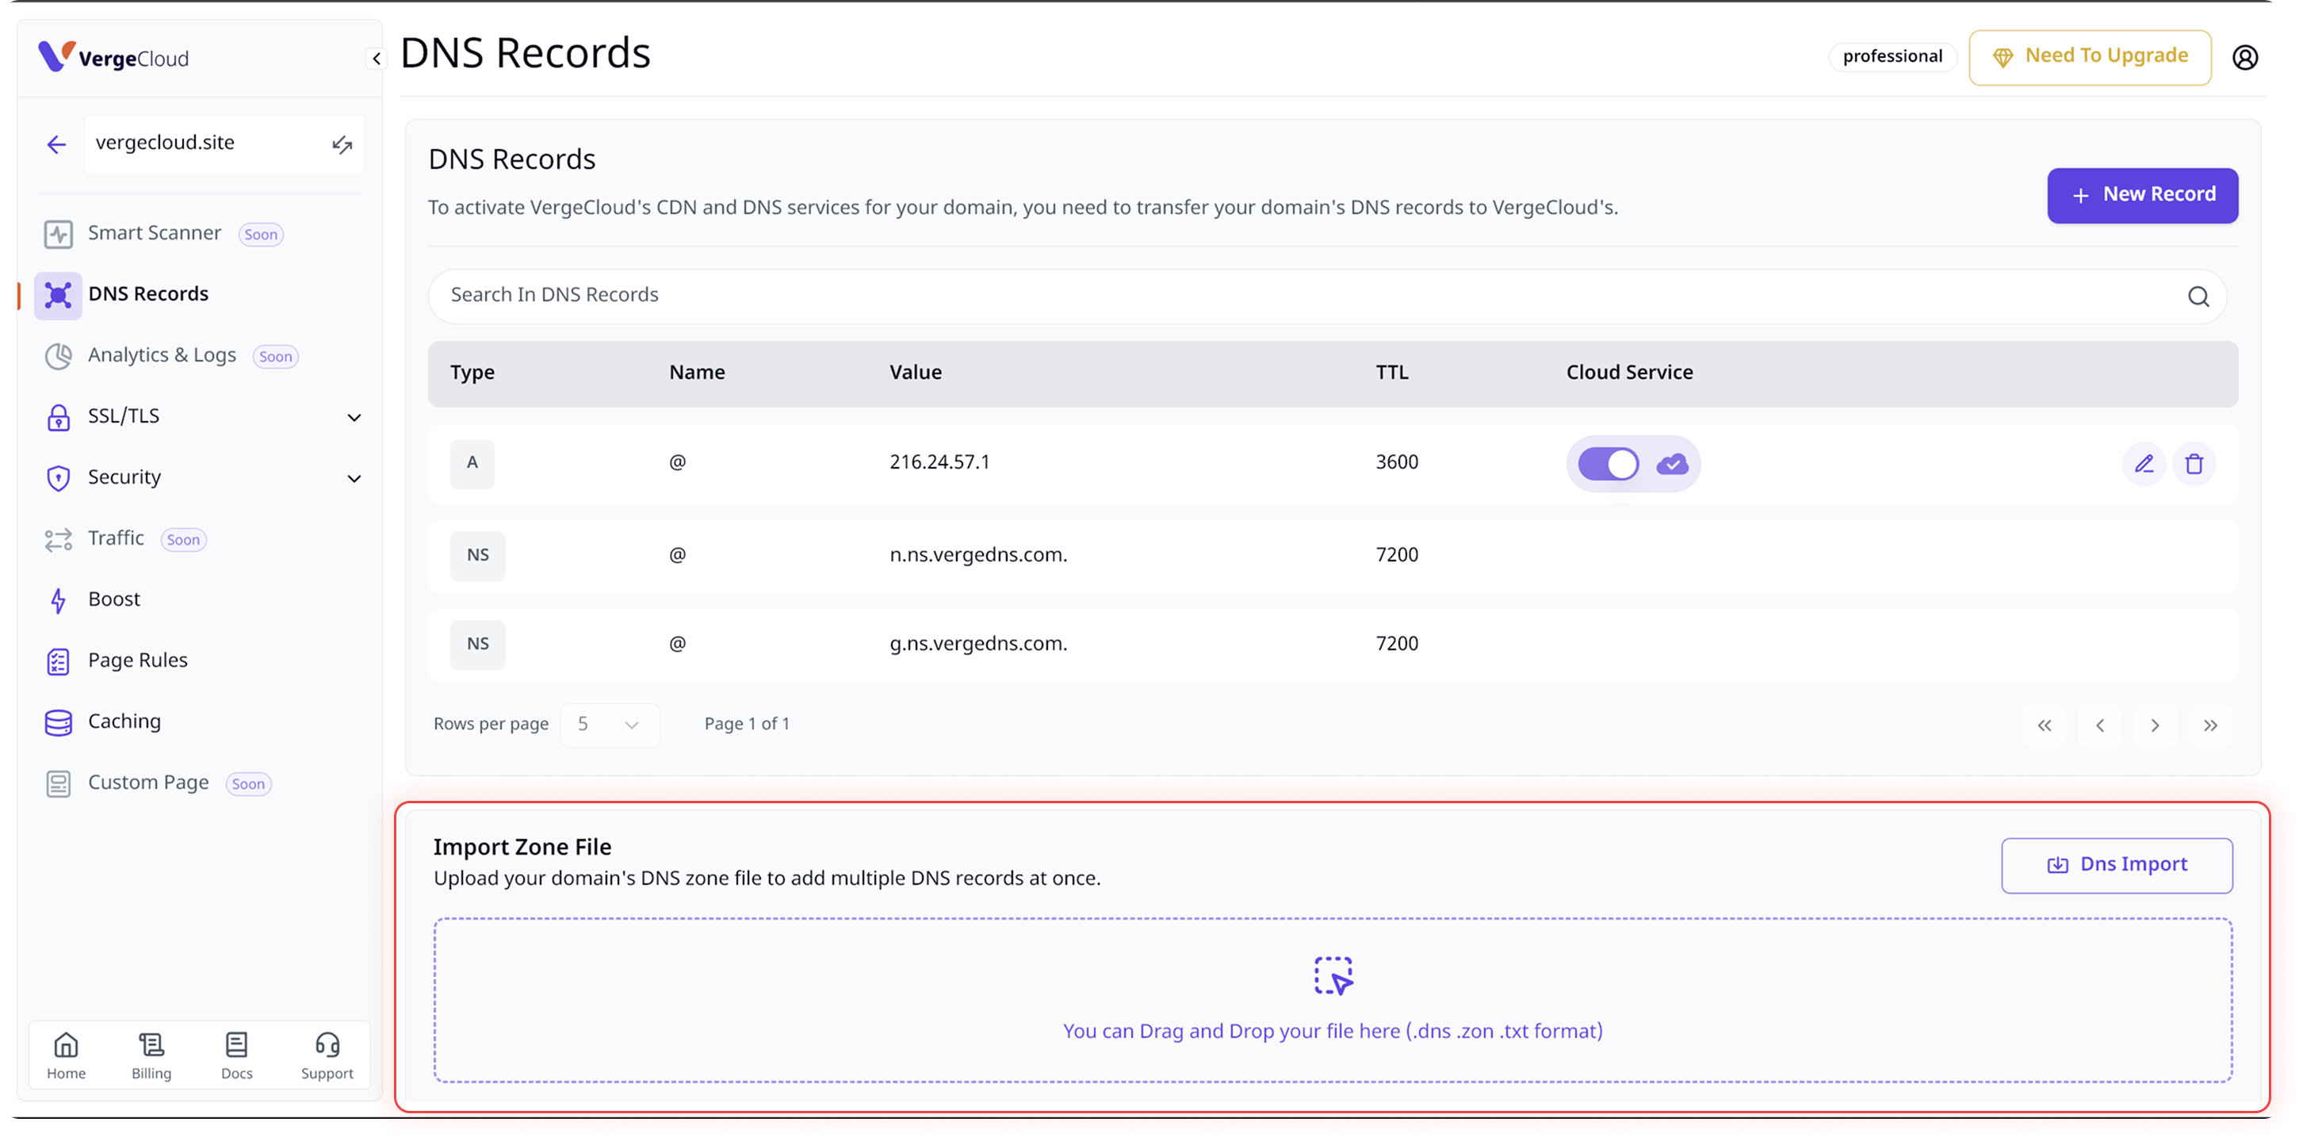2299x1141 pixels.
Task: Open Support from the bottom bar
Action: tap(327, 1055)
